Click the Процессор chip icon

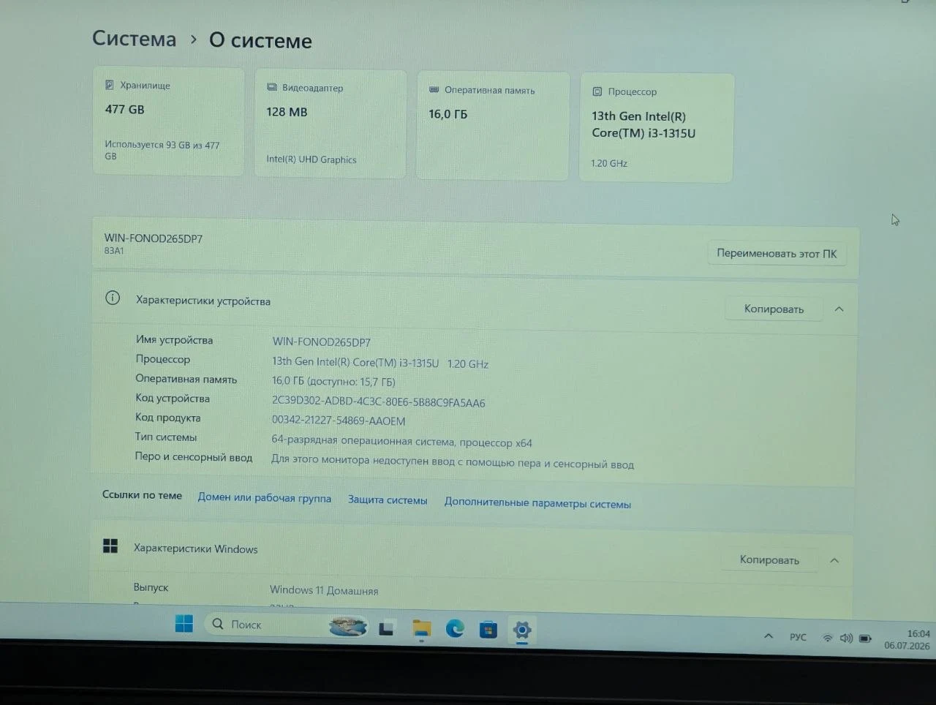click(x=597, y=91)
